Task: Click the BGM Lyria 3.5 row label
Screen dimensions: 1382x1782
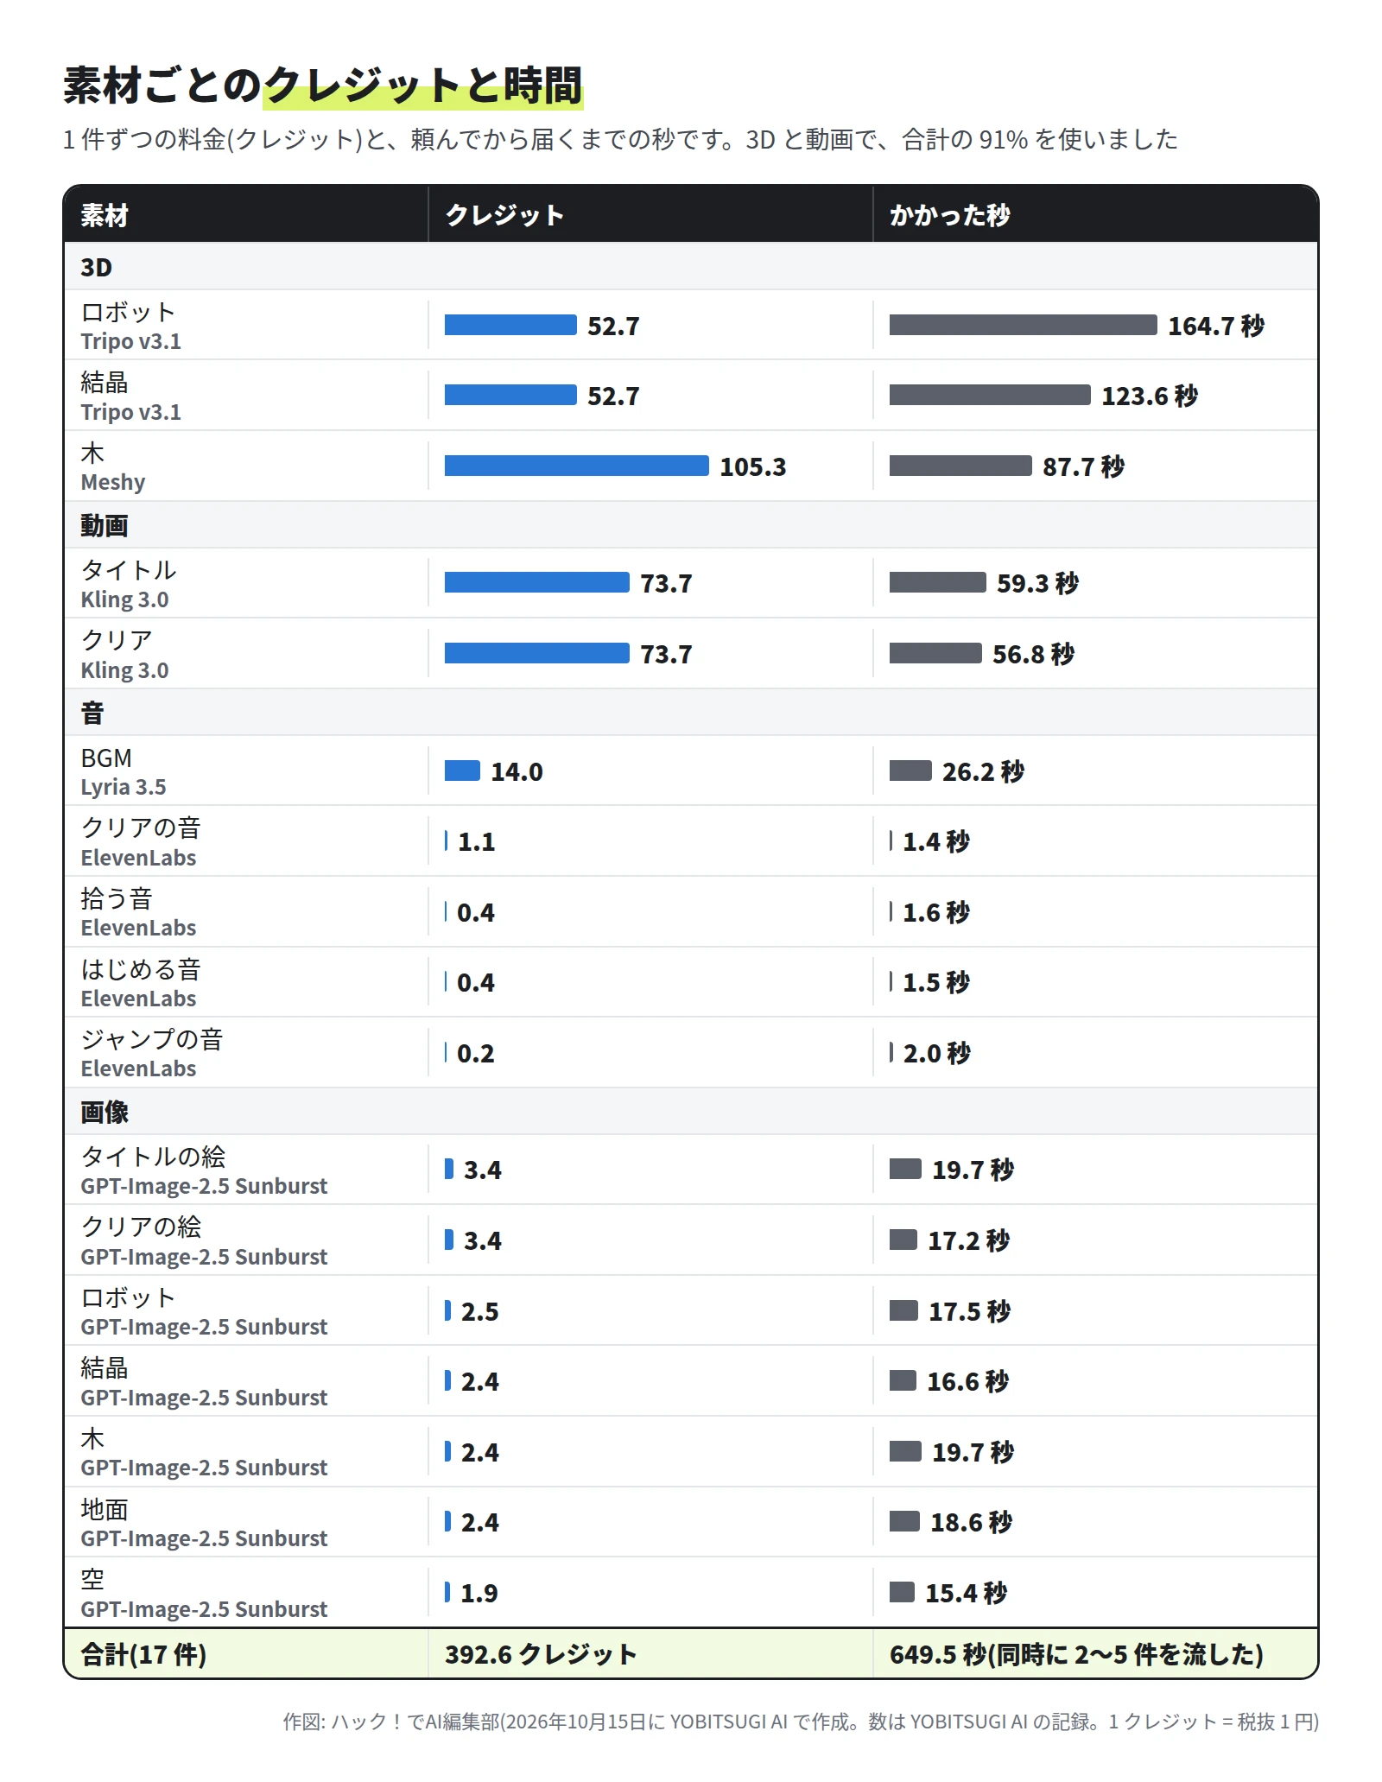Action: coord(124,771)
